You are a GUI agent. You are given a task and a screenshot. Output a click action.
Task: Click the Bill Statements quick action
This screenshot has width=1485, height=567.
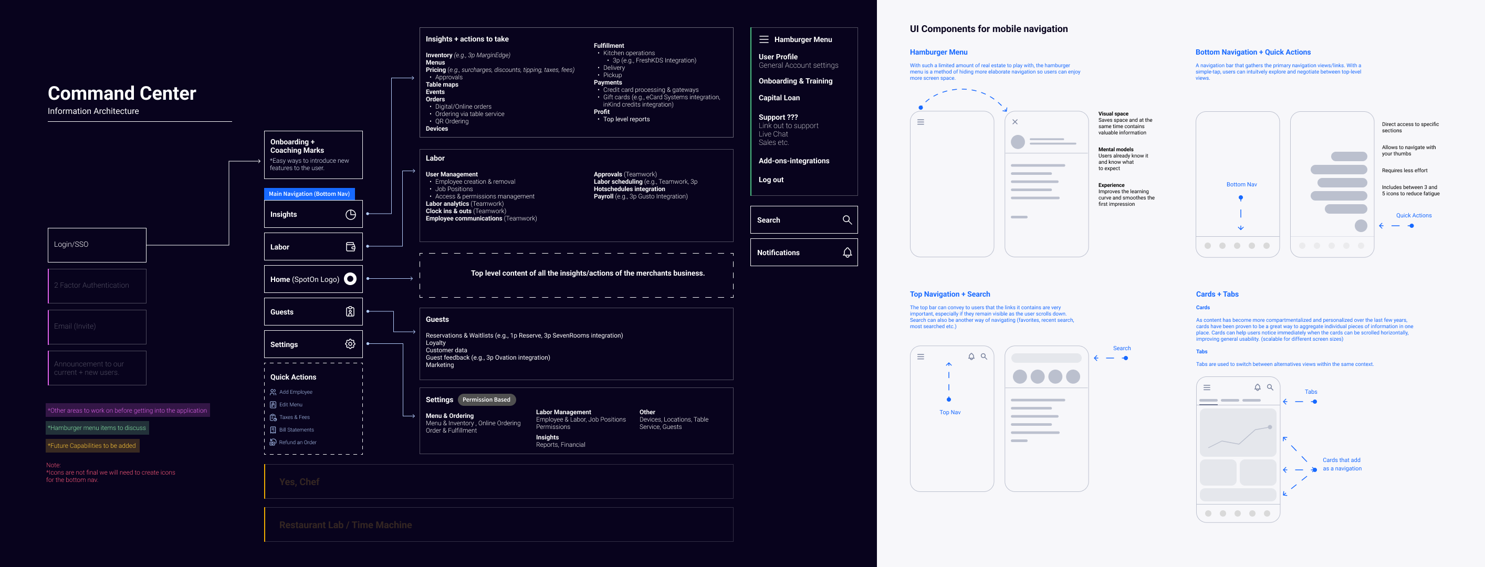pos(296,430)
